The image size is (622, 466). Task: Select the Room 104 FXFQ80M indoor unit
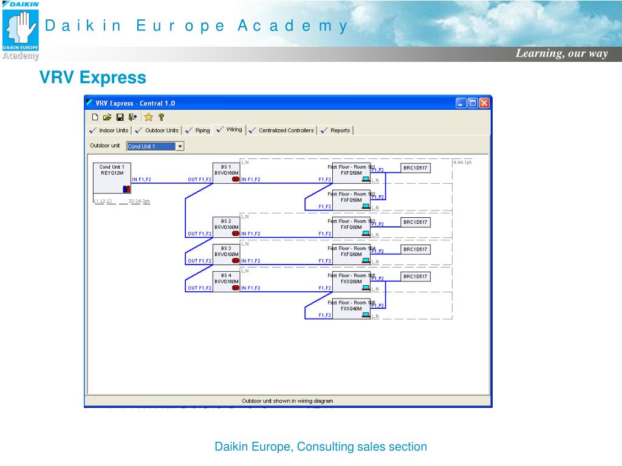(x=351, y=254)
